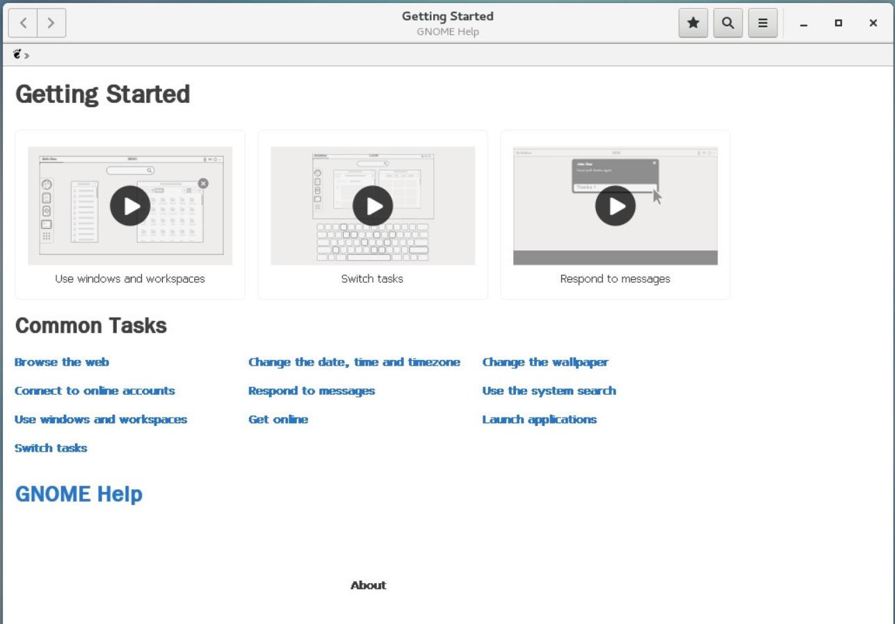This screenshot has height=624, width=895.
Task: Open the Use the system search link
Action: click(549, 391)
